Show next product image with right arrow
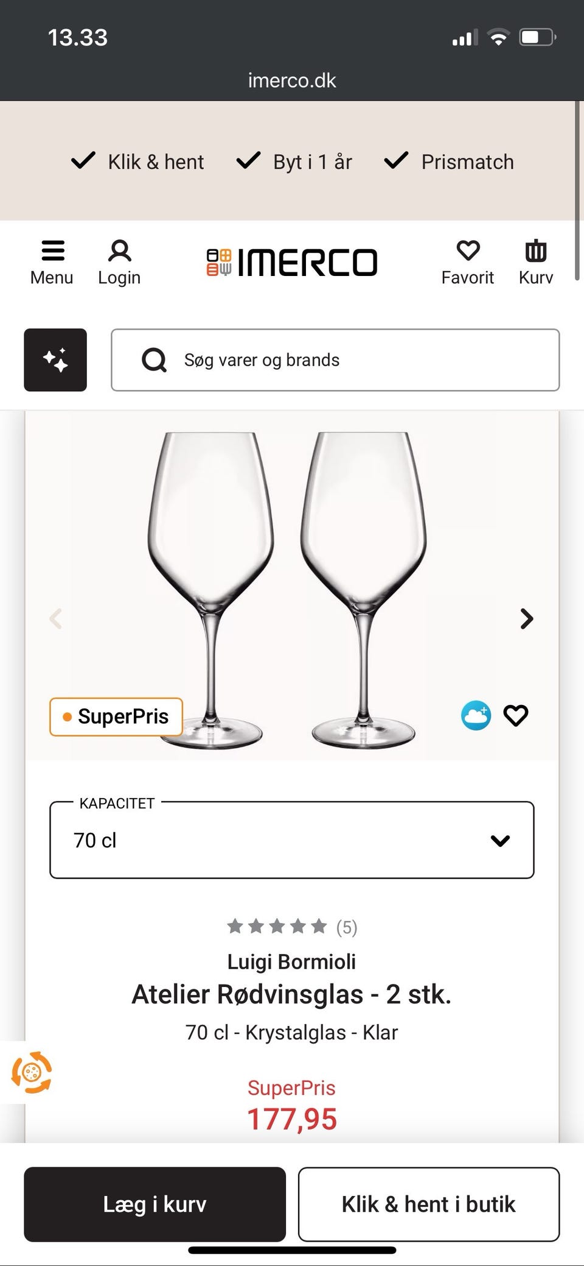The height and width of the screenshot is (1266, 584). pos(527,619)
